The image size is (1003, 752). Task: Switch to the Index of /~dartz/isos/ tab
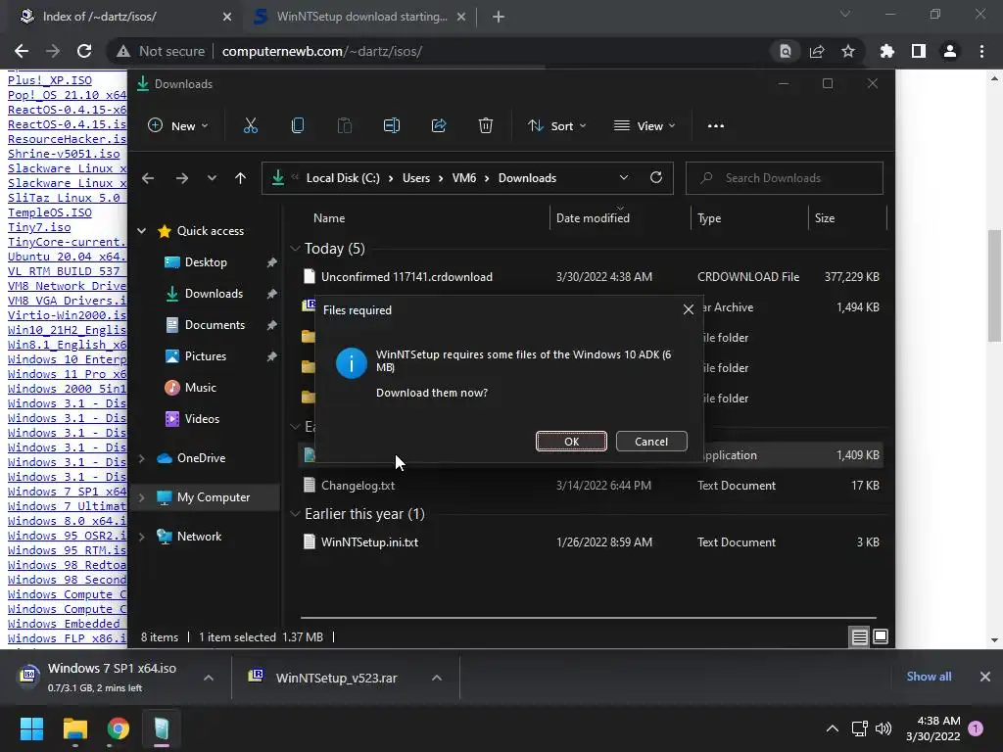click(121, 17)
